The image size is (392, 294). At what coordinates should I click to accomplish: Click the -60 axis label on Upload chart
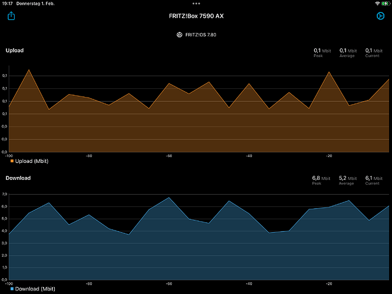click(169, 156)
